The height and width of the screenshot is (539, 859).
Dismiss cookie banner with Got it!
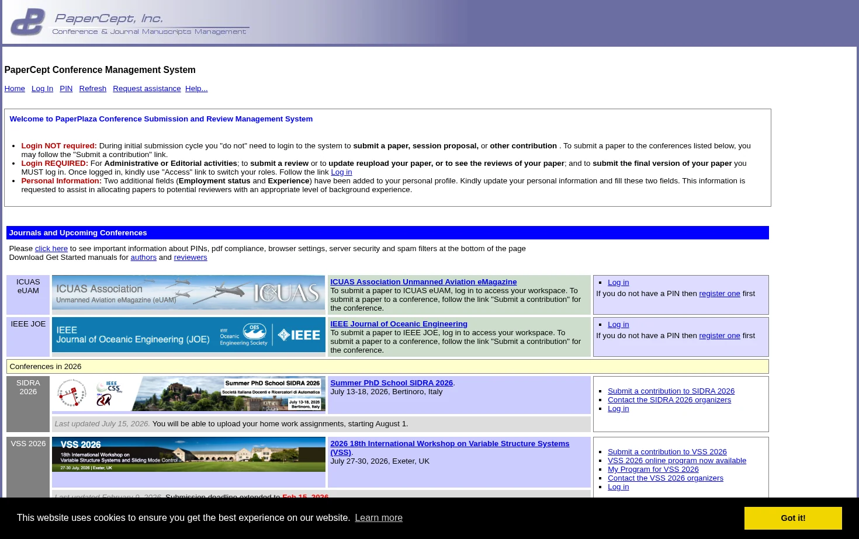793,518
